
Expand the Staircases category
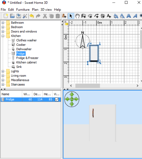[3, 85]
